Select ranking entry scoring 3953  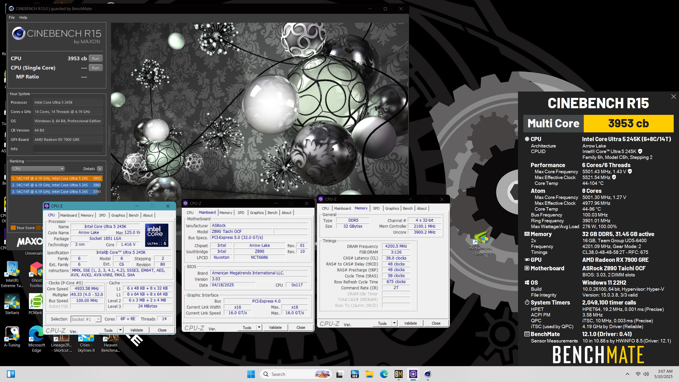(56, 178)
